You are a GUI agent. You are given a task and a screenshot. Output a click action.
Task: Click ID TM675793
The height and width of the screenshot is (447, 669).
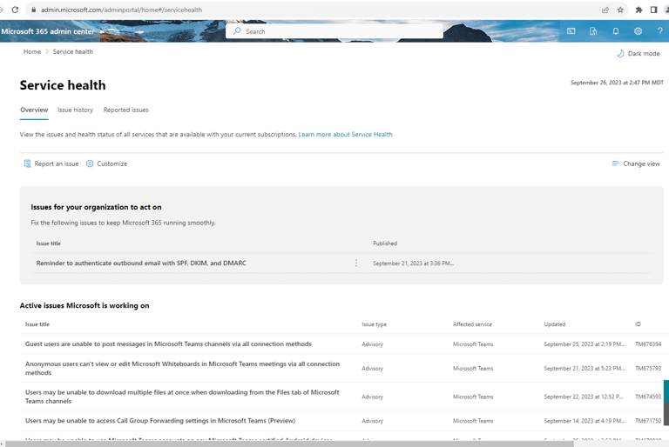point(648,368)
